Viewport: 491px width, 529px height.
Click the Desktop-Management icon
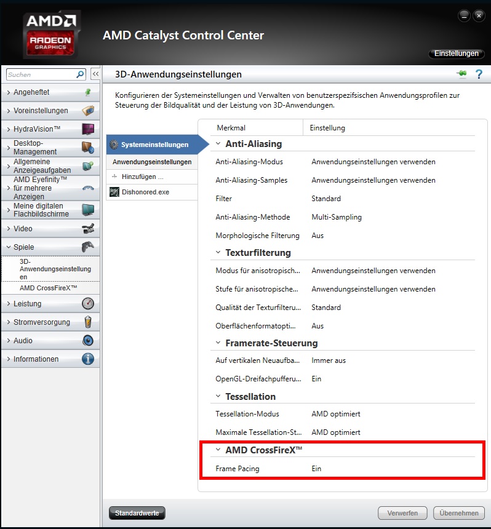(88, 148)
